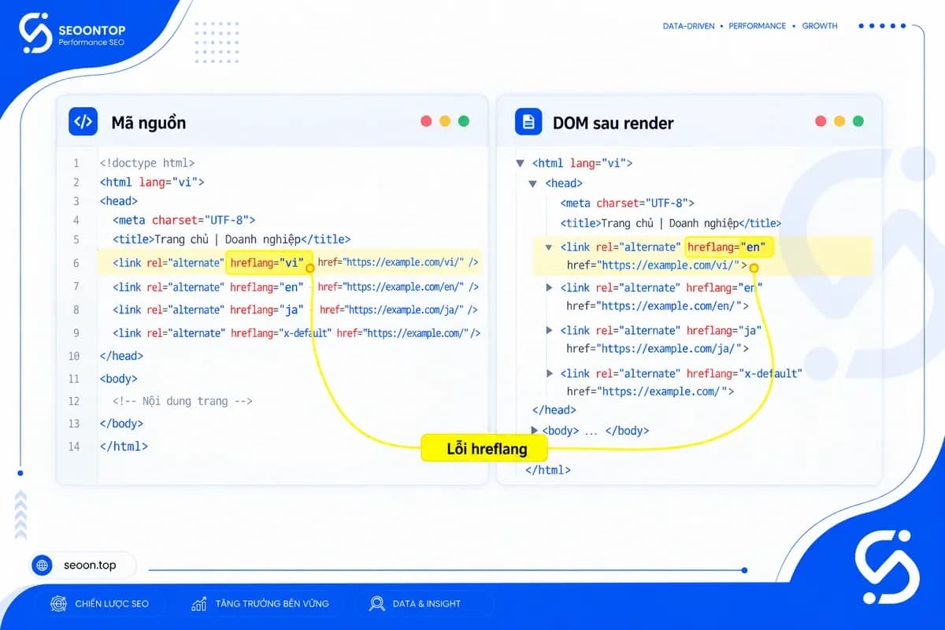Screen dimensions: 945x630
Task: Click the GROWTH text at the top right
Action: pyautogui.click(x=820, y=26)
